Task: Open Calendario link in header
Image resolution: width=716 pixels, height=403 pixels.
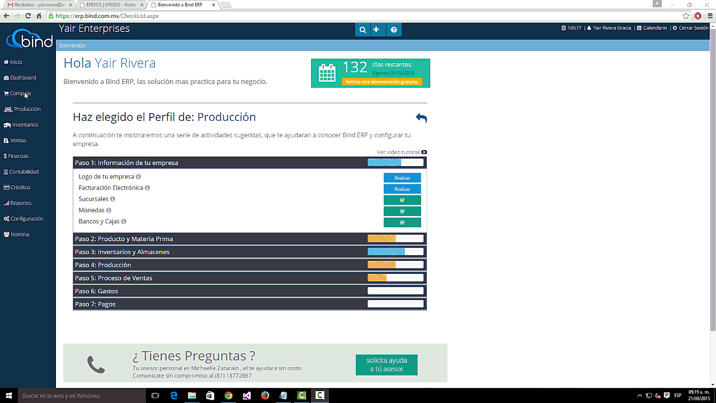Action: point(652,28)
